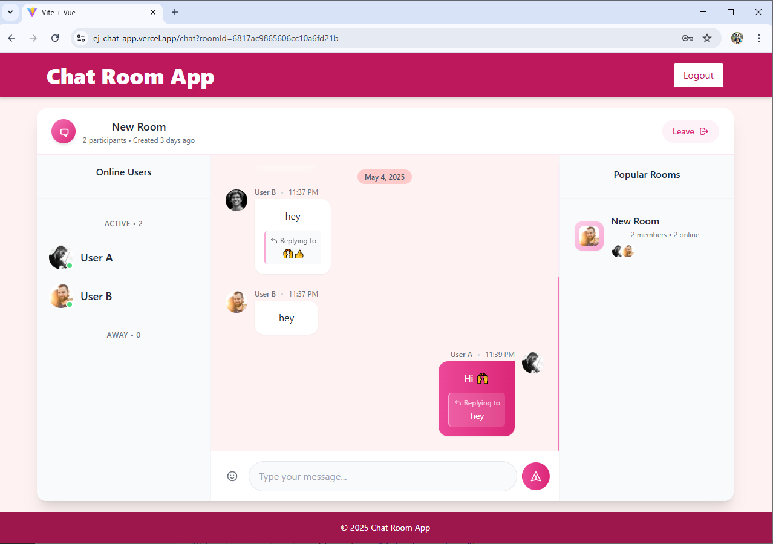Open the site information icon menu
Image resolution: width=773 pixels, height=544 pixels.
tap(80, 38)
